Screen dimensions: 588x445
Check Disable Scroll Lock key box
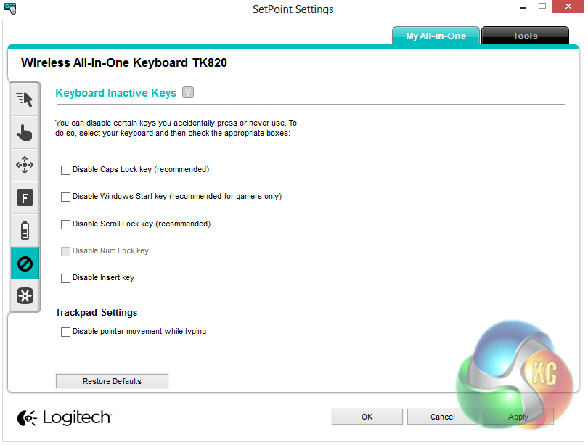click(65, 224)
